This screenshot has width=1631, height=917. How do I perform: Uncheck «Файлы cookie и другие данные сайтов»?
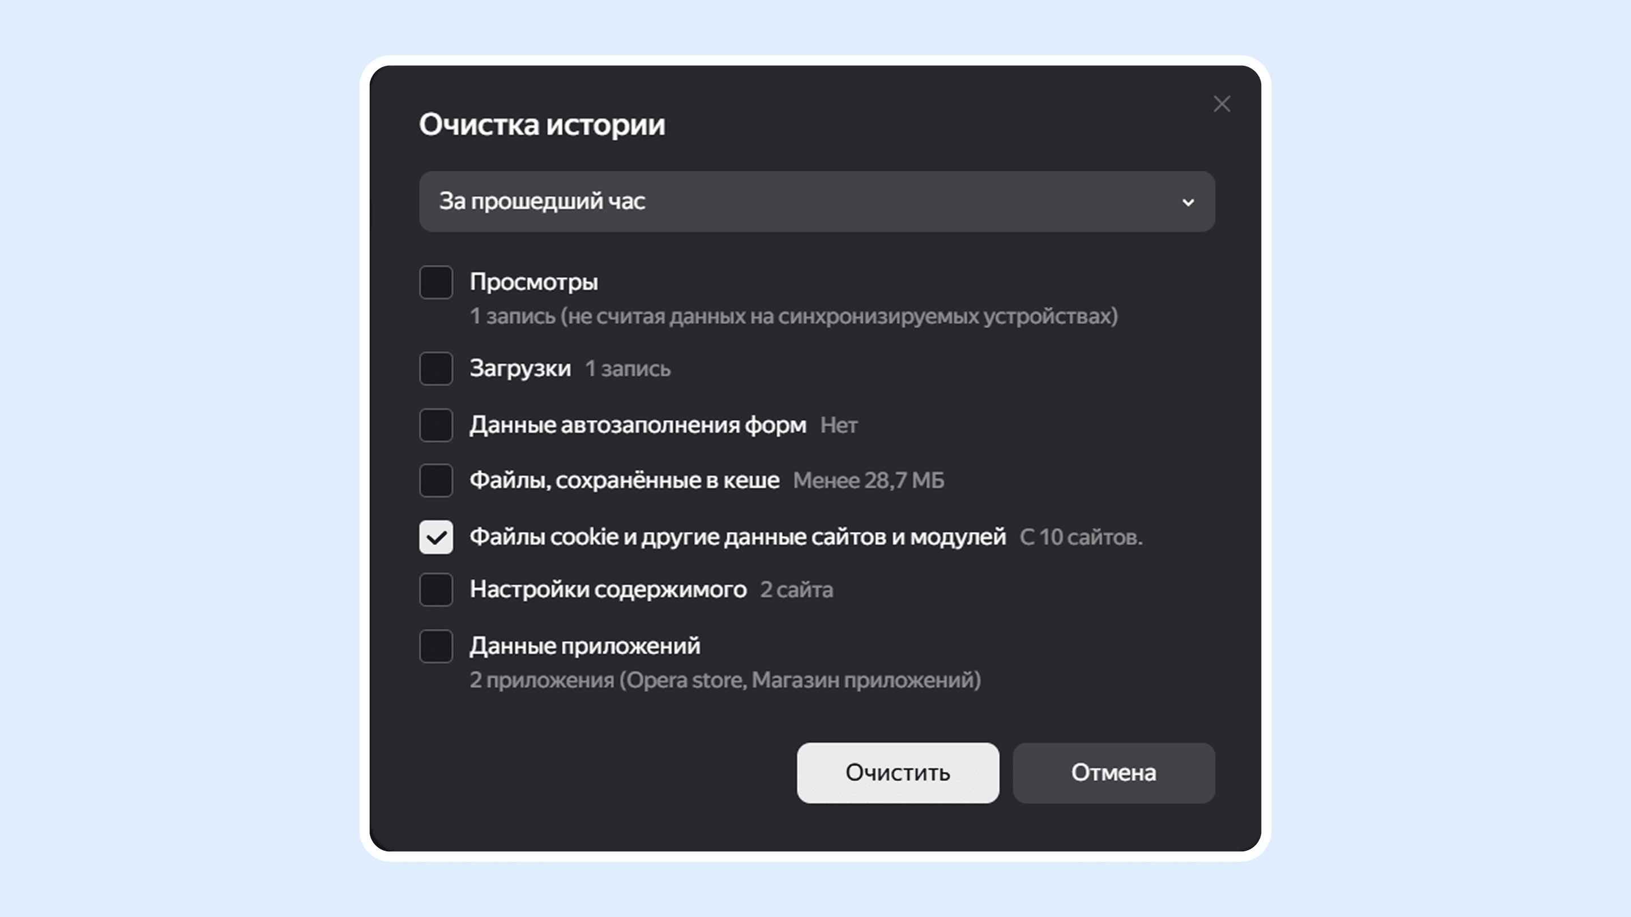[x=435, y=536]
